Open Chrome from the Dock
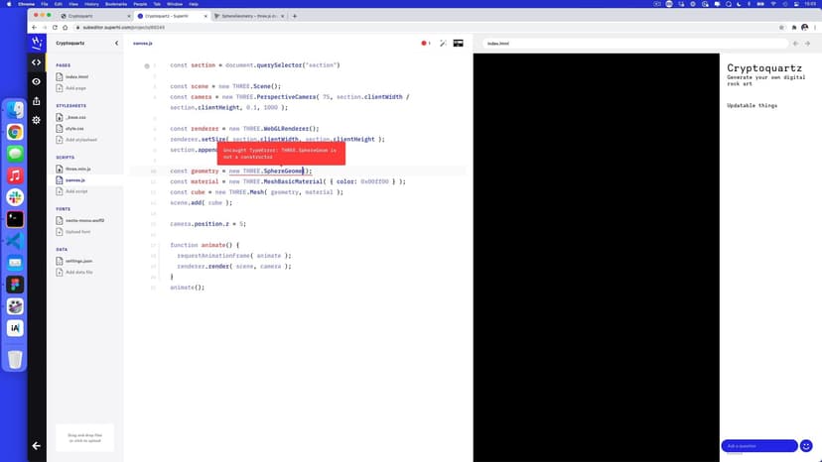Image resolution: width=822 pixels, height=462 pixels. (15, 132)
